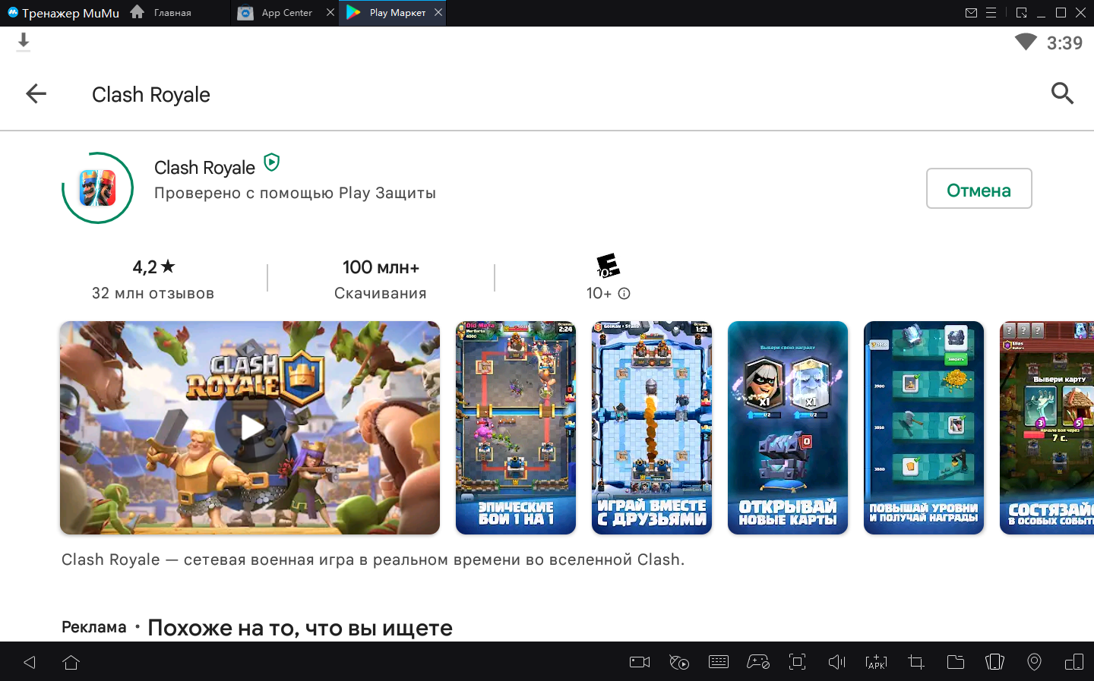Tap the back arrow in Play Market
This screenshot has height=681, width=1094.
[36, 94]
